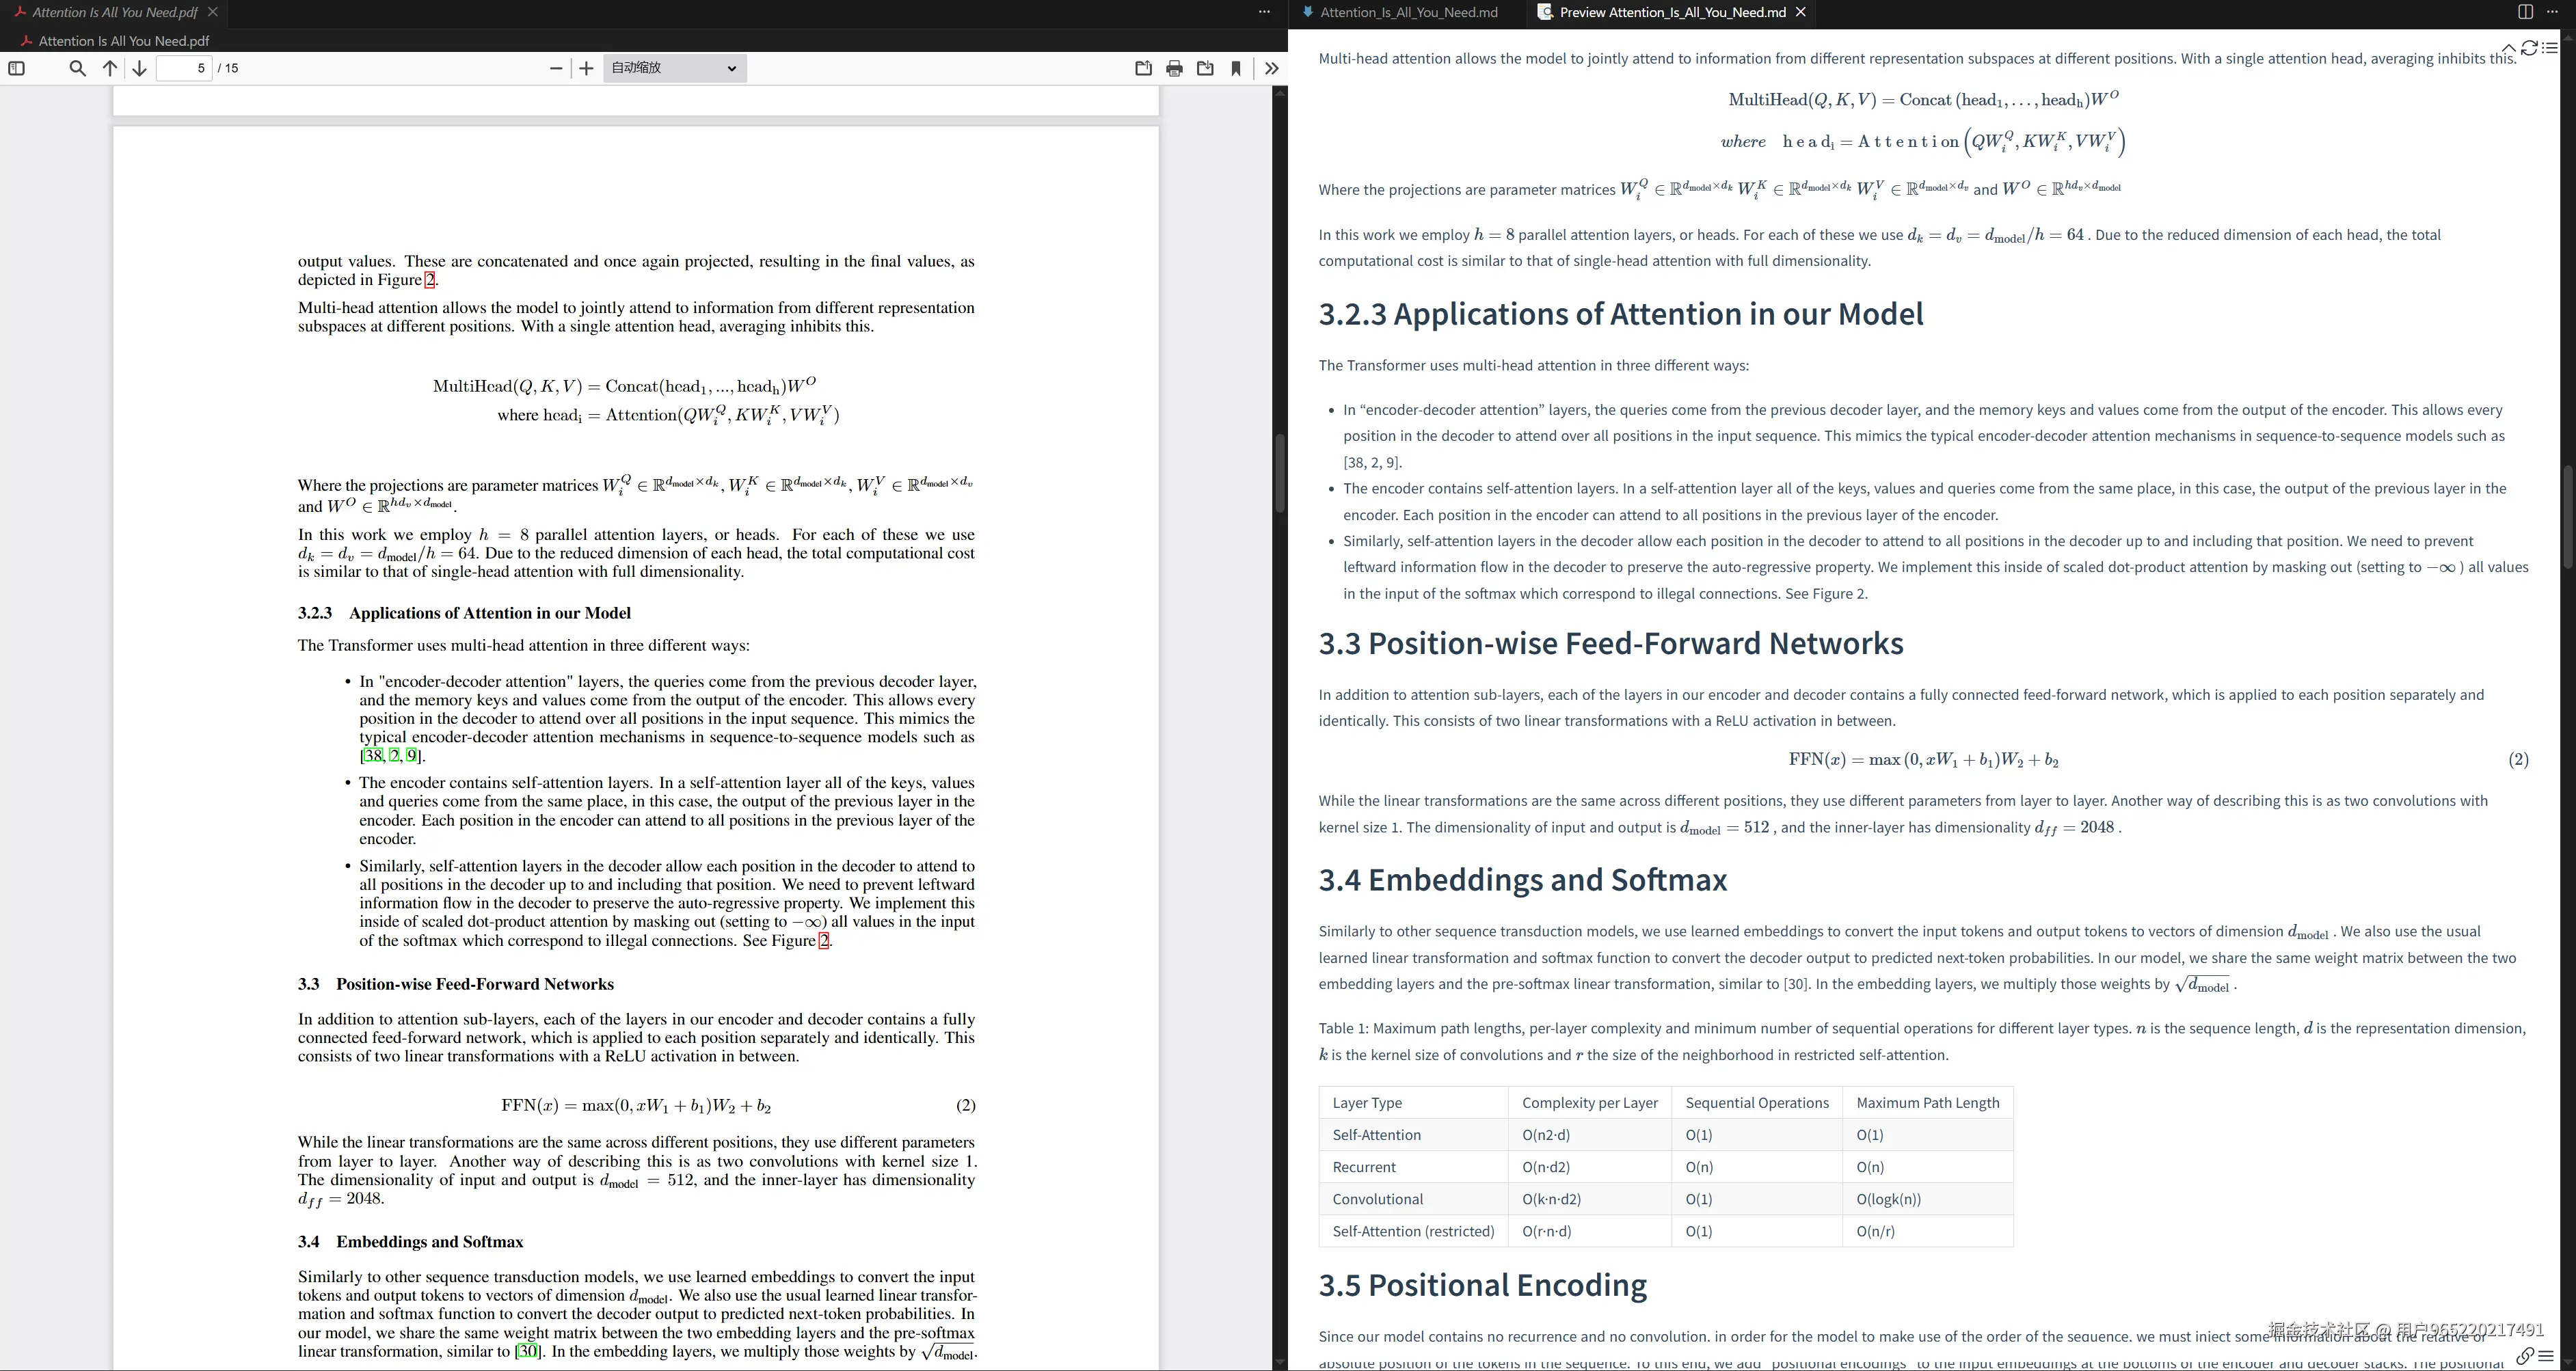Click the open file icon in PDF toolbar
Viewport: 2576px width, 1371px height.
pyautogui.click(x=1143, y=68)
